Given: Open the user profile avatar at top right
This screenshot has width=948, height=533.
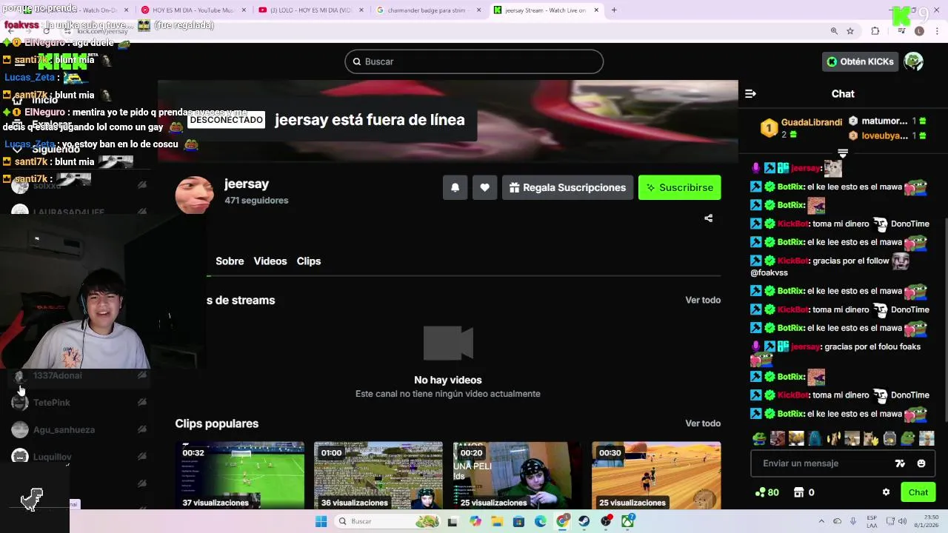Looking at the screenshot, I should 913,61.
